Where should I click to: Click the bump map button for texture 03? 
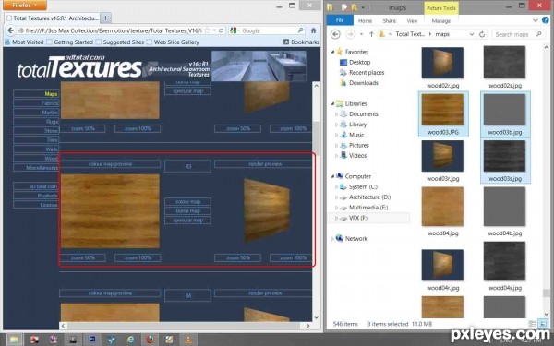click(x=188, y=210)
